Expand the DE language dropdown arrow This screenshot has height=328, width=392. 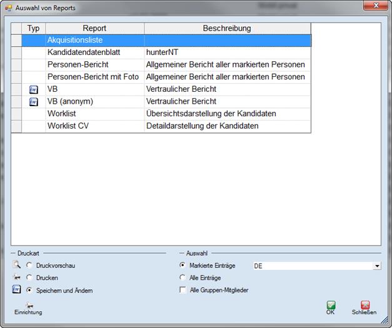point(376,266)
